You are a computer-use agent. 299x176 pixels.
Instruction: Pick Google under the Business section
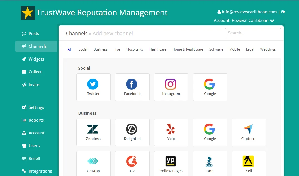(x=210, y=132)
